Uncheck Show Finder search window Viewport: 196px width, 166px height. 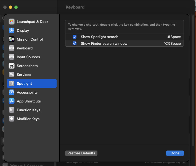click(75, 43)
